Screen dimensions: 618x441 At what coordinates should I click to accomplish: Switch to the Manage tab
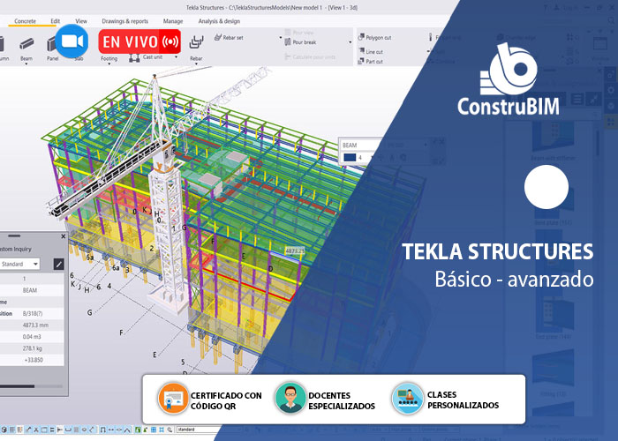(x=173, y=21)
